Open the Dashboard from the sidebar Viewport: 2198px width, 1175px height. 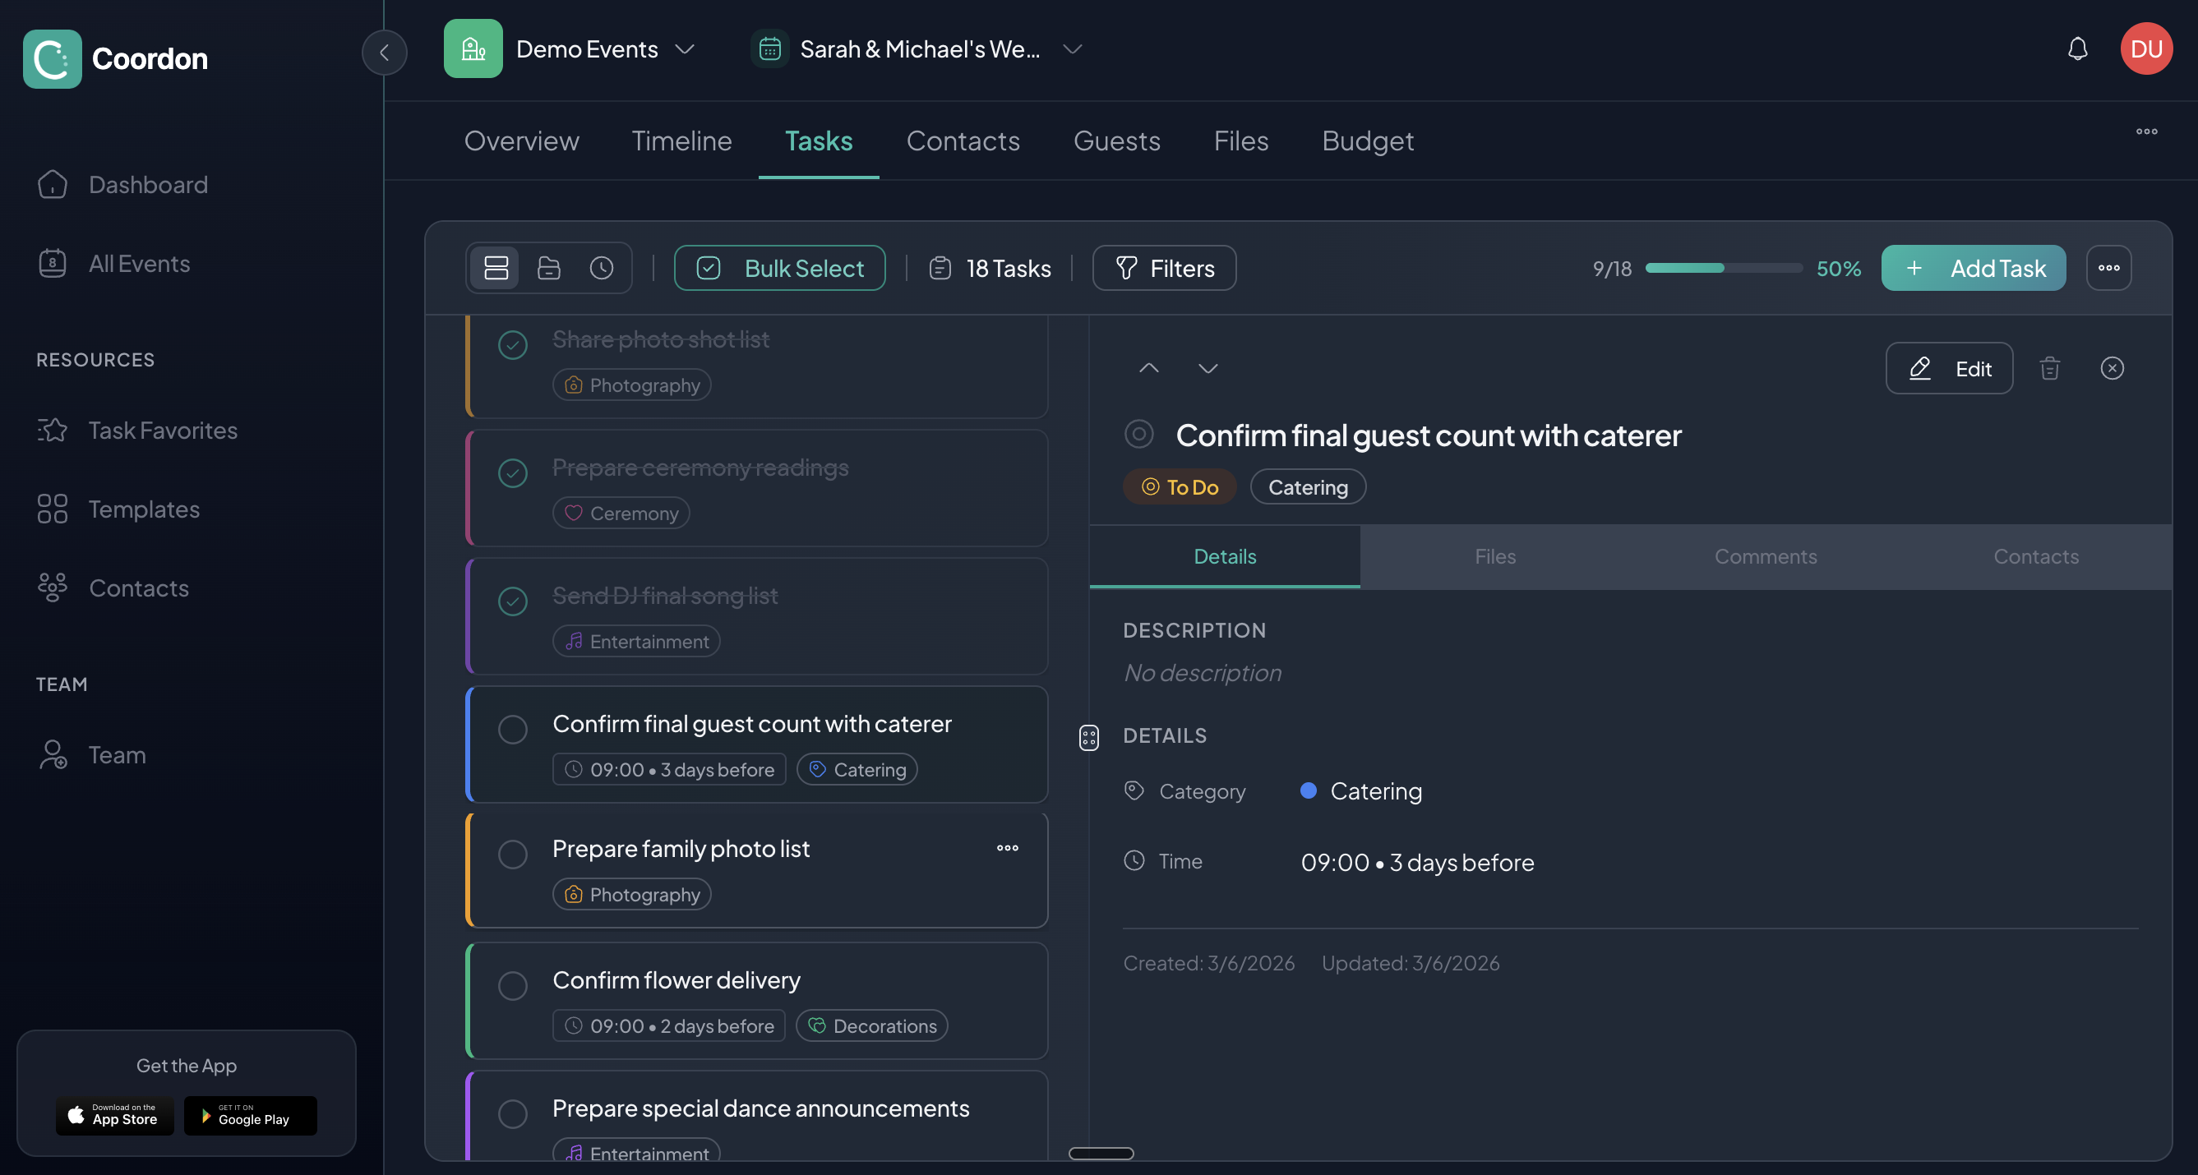click(148, 184)
